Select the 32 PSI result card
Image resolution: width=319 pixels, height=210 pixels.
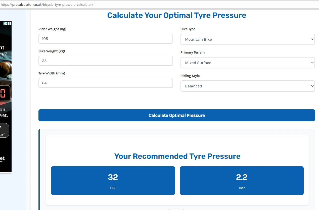click(113, 181)
